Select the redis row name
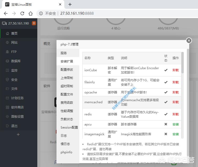Viewport: 198px width, 167px height. click(x=88, y=114)
